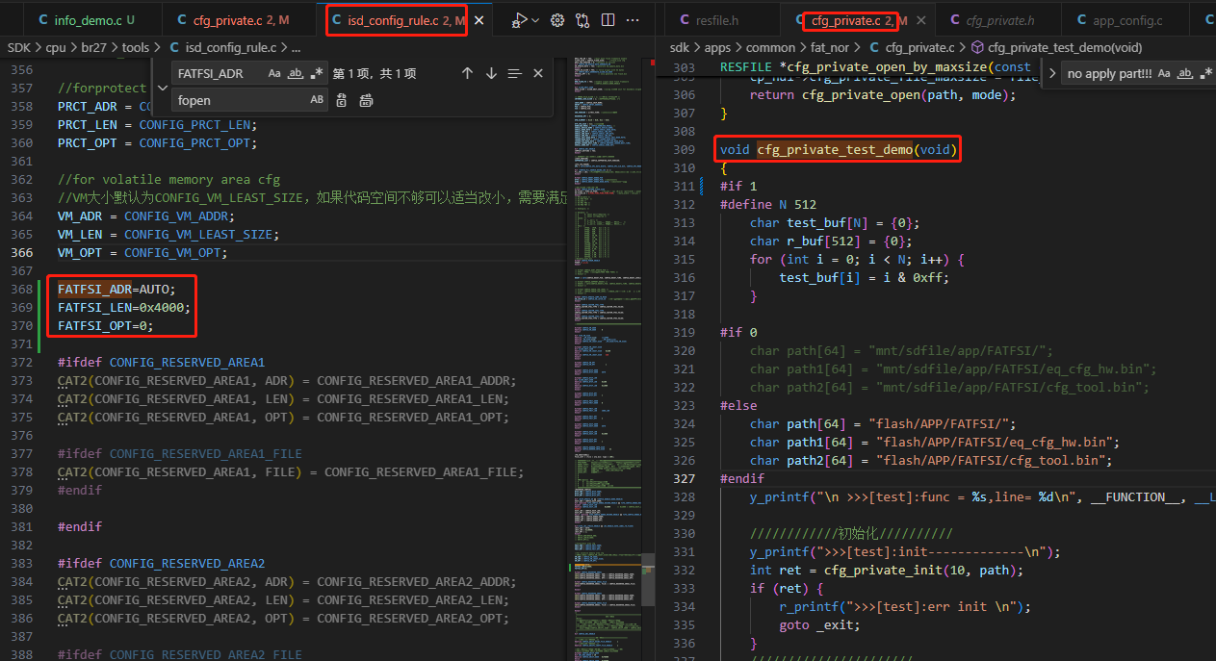Toggle Find in Selection in left find widget
The width and height of the screenshot is (1216, 661).
pos(514,73)
